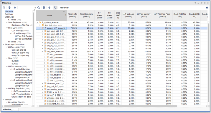
Task: Click the icon beside axi_gpio_0
Action: 45,37
